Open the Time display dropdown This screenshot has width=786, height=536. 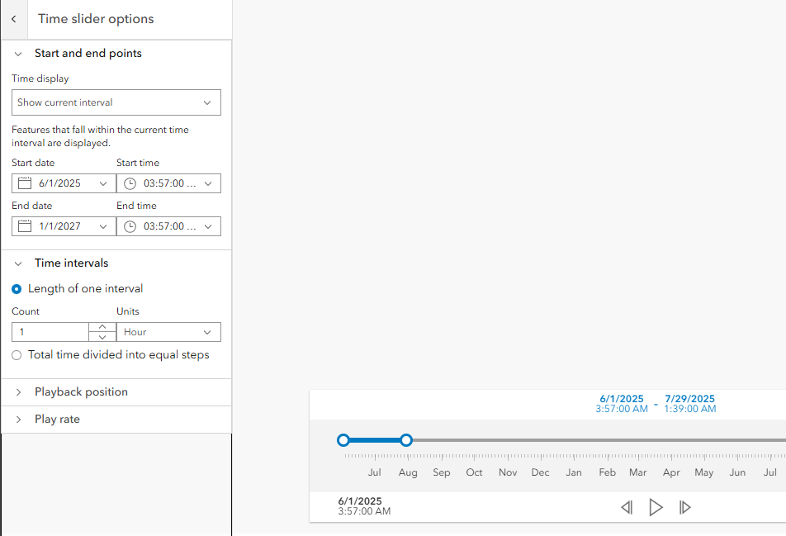tap(116, 102)
